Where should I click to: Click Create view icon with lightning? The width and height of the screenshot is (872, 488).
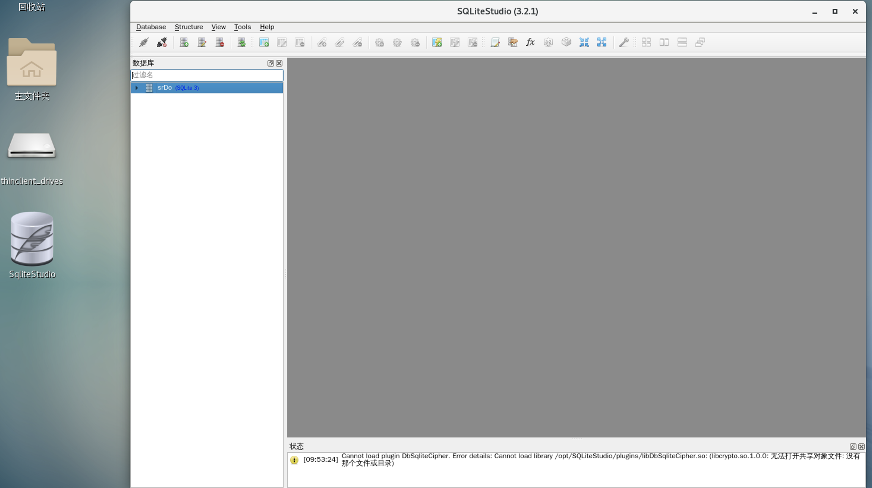[437, 43]
